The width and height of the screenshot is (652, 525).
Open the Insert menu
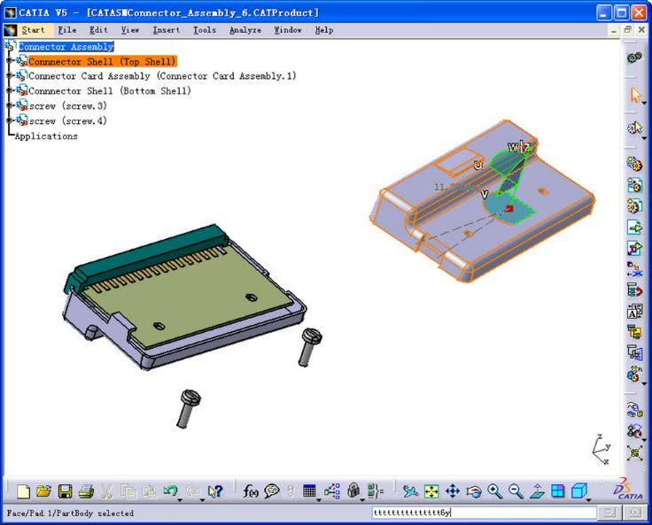(x=167, y=30)
